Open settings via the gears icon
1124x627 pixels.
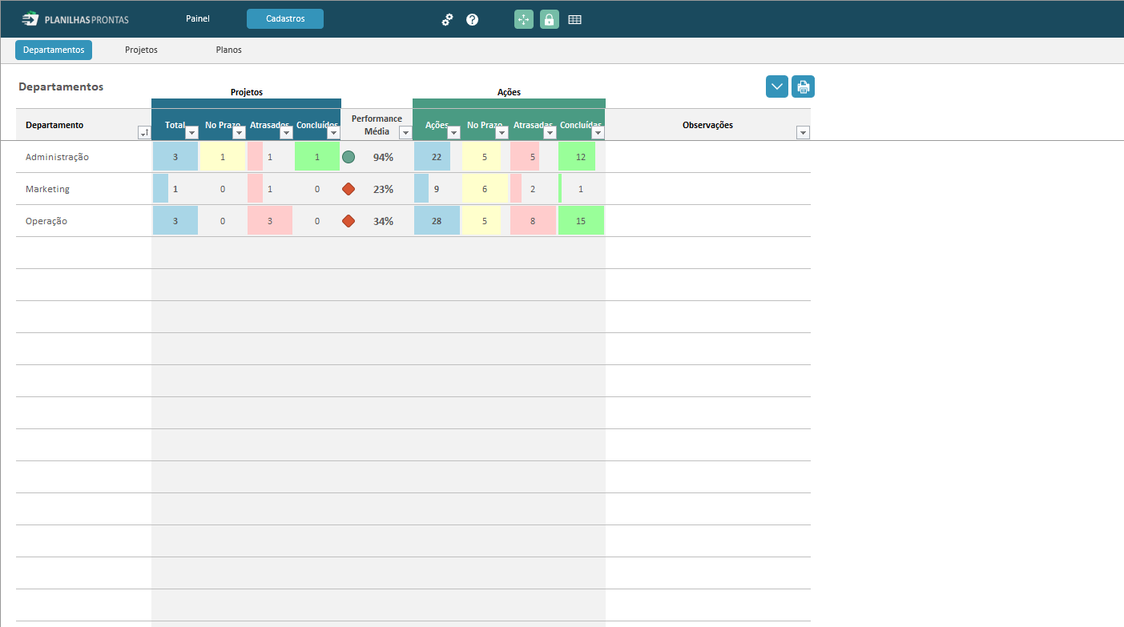point(448,19)
